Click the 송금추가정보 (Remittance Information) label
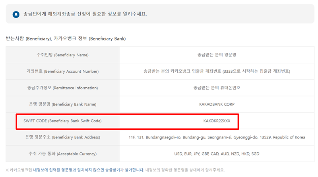 (62, 88)
